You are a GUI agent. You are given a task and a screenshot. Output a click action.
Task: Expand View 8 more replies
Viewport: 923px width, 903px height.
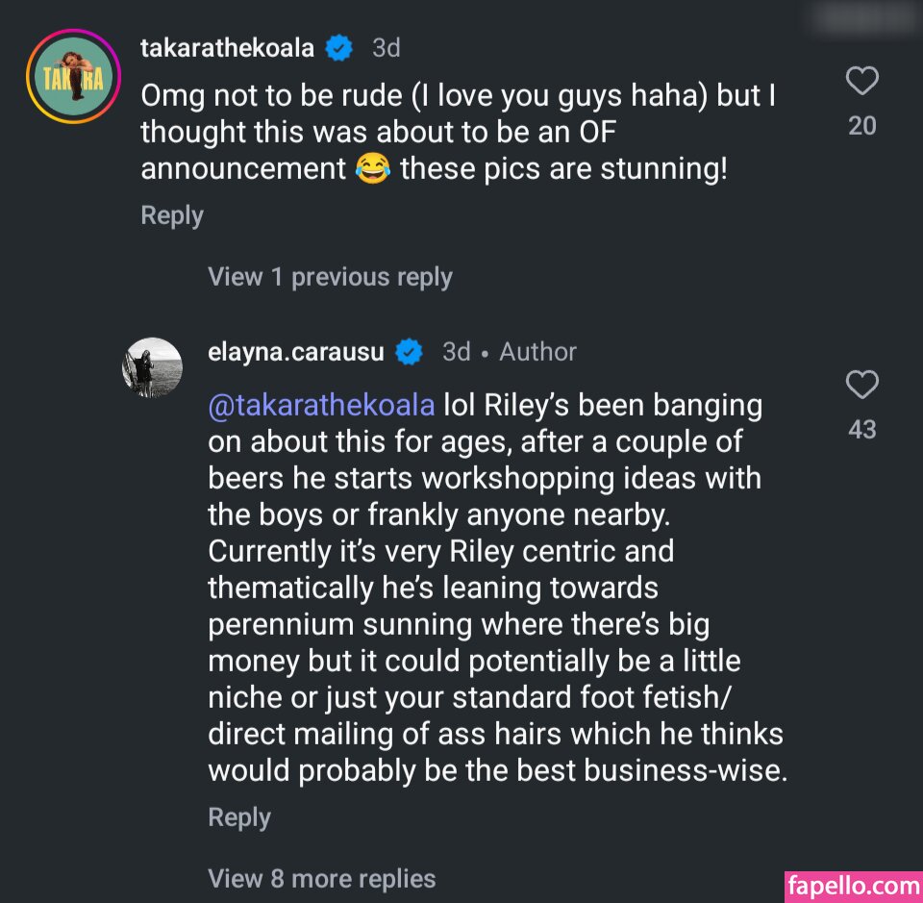click(321, 878)
